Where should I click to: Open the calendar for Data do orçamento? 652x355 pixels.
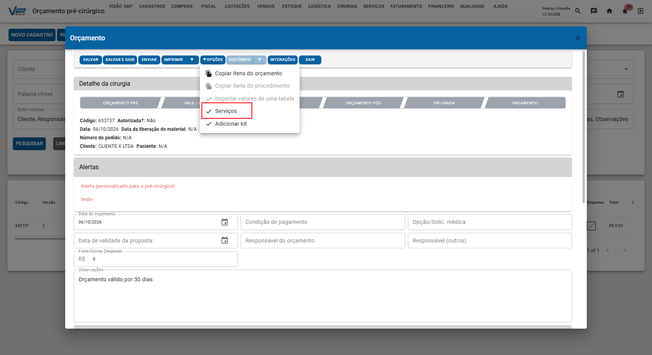coord(225,222)
